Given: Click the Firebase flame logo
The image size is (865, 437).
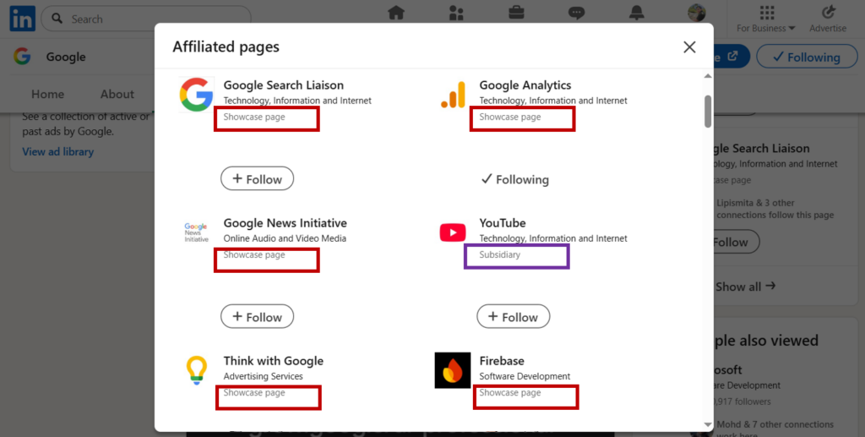Looking at the screenshot, I should coord(453,370).
